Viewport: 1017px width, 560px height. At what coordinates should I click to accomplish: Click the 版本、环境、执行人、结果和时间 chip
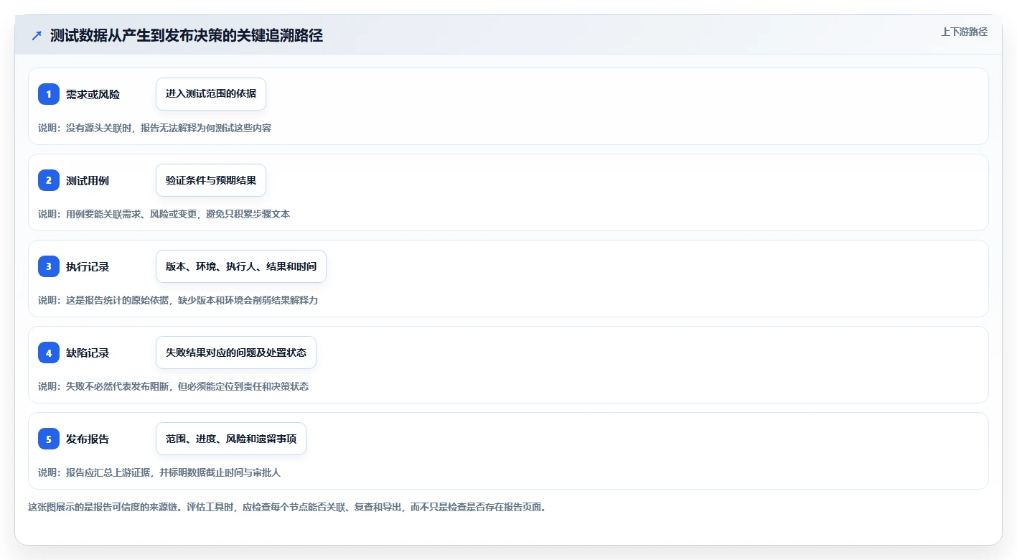241,266
